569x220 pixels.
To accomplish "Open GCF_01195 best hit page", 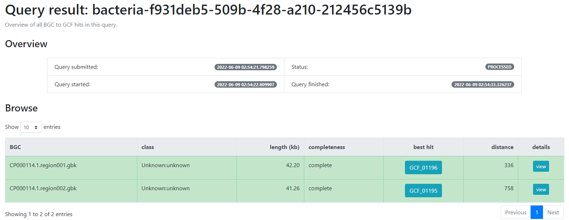I will tap(423, 190).
